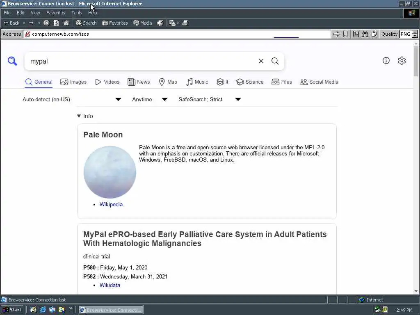Open the Wikipedia link under Pale Moon
420x315 pixels.
coord(111,204)
